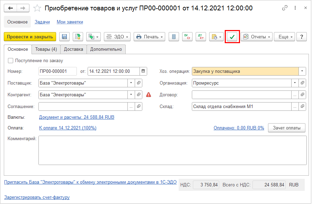Click the Post document icon
312x204 pixels.
click(x=78, y=37)
